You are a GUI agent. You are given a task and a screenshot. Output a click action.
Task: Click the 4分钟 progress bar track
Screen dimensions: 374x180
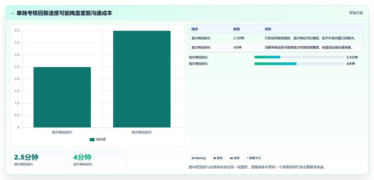299,64
